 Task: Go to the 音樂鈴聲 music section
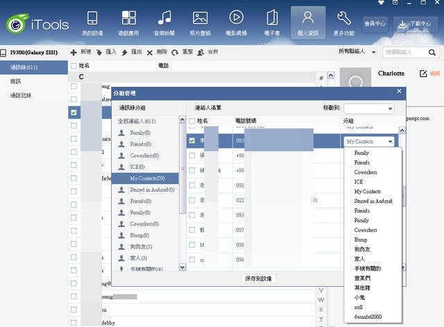click(x=164, y=22)
